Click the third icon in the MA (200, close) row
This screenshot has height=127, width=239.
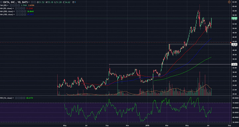coord(23,11)
